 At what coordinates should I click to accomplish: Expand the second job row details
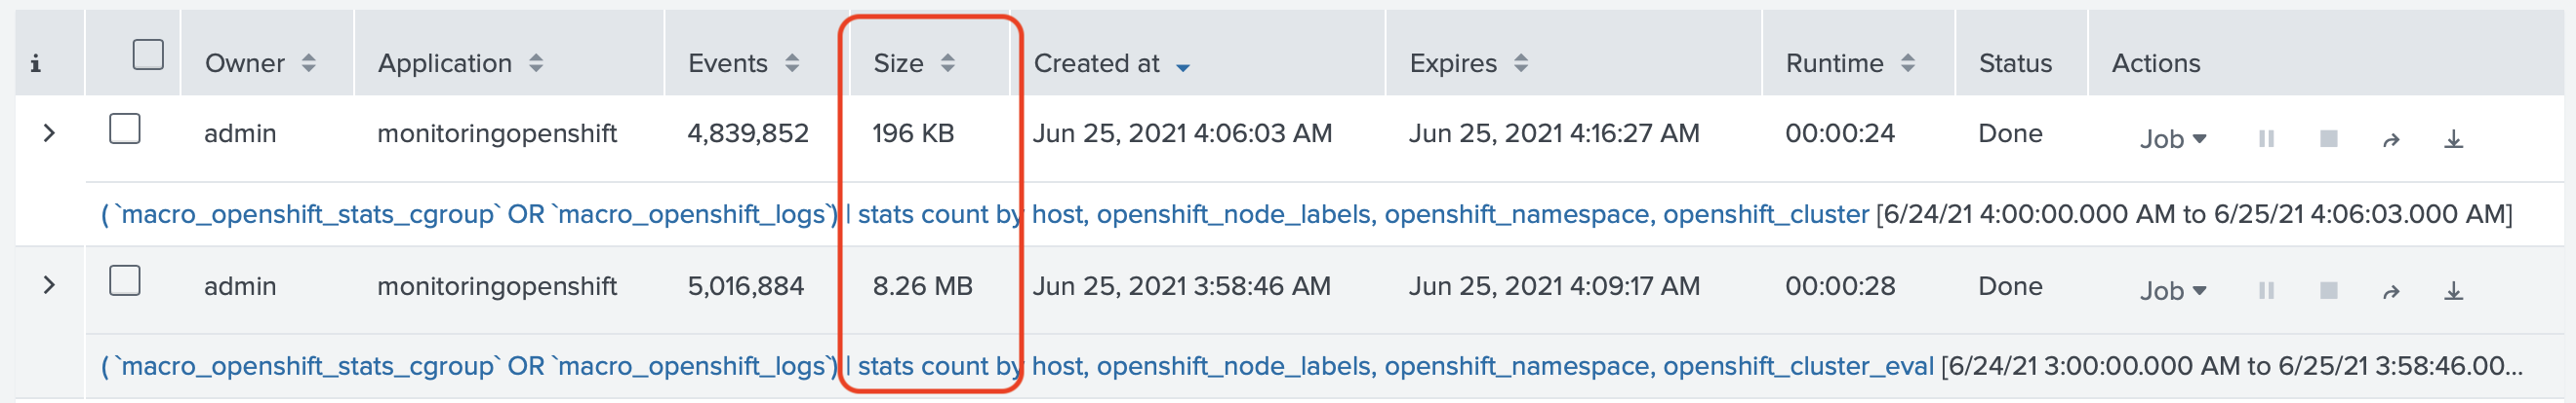[49, 285]
